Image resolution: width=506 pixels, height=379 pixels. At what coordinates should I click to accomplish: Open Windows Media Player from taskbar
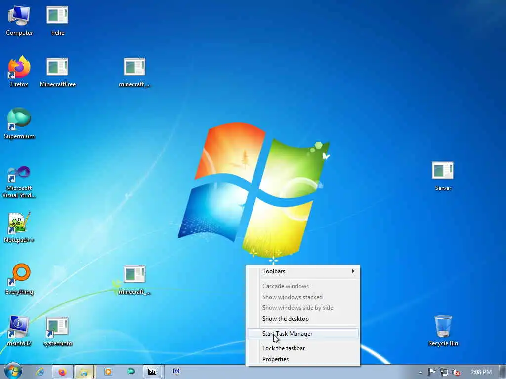[x=108, y=372]
